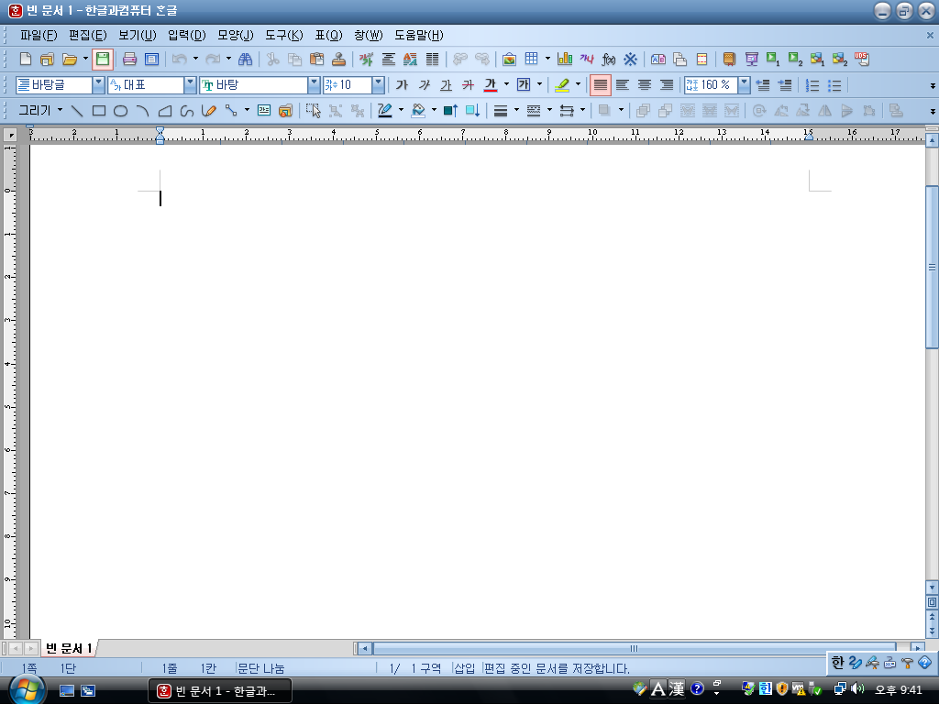Open the 파일(F) menu
The image size is (939, 704).
coord(39,36)
